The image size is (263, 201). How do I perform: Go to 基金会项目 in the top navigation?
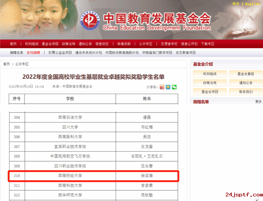coord(50,44)
